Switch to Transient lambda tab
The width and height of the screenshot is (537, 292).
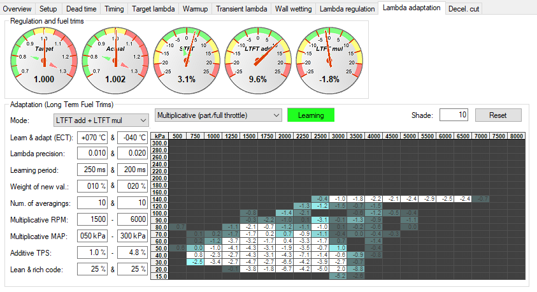[241, 9]
